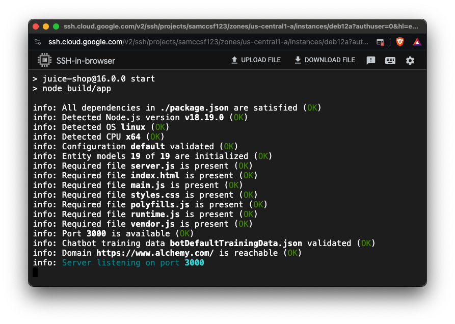Click the 'Detected CPU x64' line
Viewport: 455px width, 324px height.
click(x=99, y=137)
